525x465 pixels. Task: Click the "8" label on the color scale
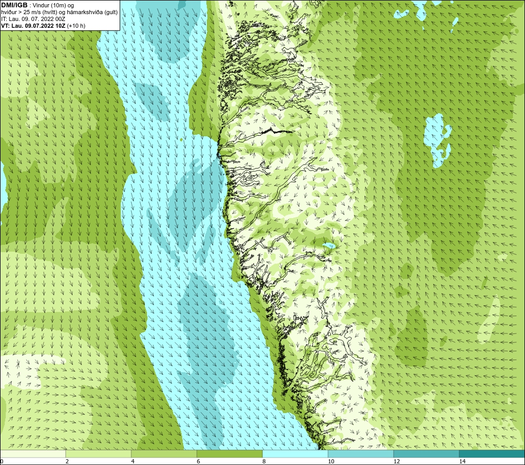click(264, 461)
